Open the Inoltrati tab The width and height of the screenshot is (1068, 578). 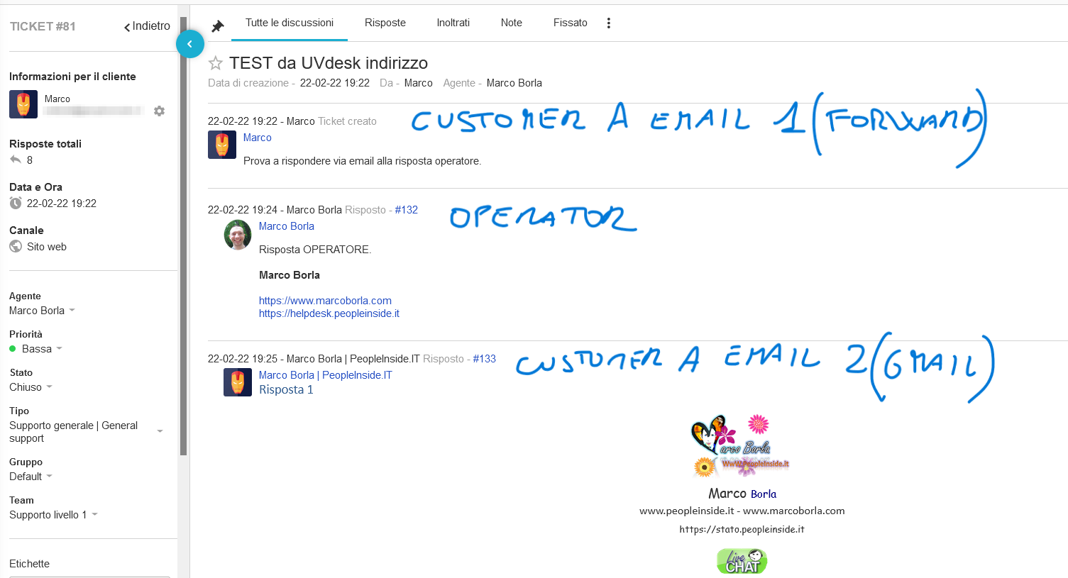[453, 23]
